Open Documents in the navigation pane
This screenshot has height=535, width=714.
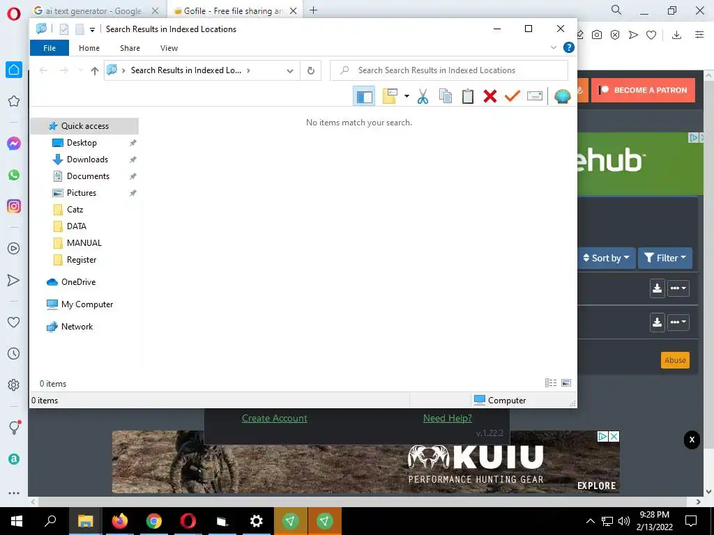pyautogui.click(x=88, y=176)
